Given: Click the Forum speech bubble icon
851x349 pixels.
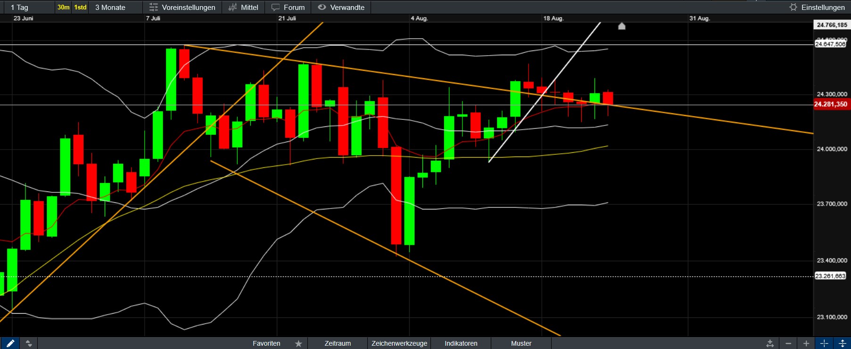Looking at the screenshot, I should [x=276, y=7].
